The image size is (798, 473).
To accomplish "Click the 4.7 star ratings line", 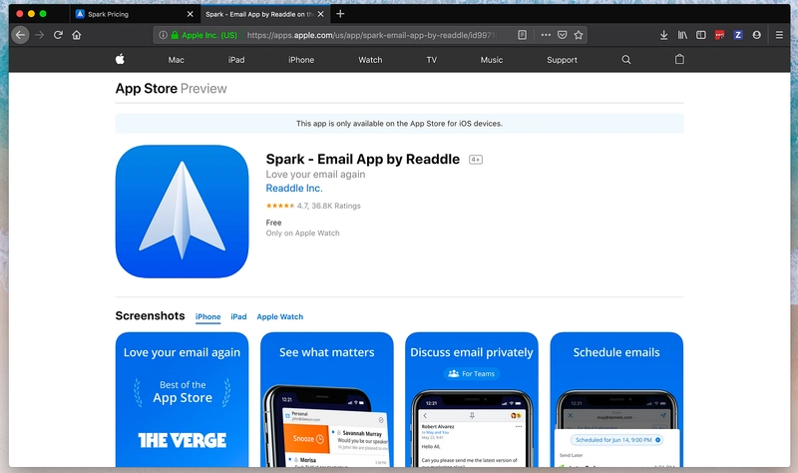I will click(313, 206).
